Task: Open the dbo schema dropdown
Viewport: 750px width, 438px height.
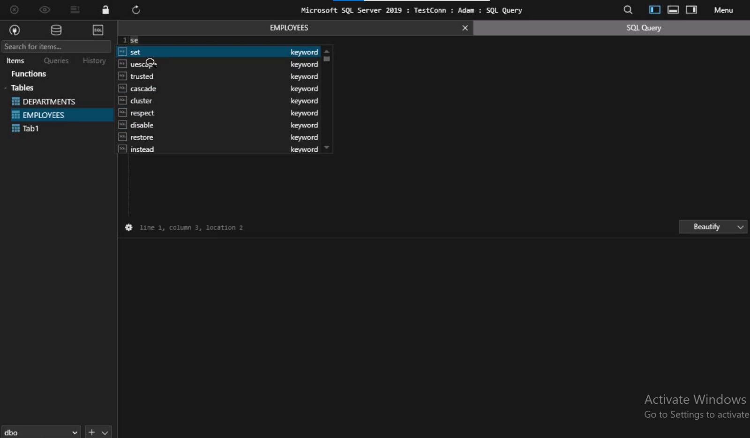Action: [41, 432]
